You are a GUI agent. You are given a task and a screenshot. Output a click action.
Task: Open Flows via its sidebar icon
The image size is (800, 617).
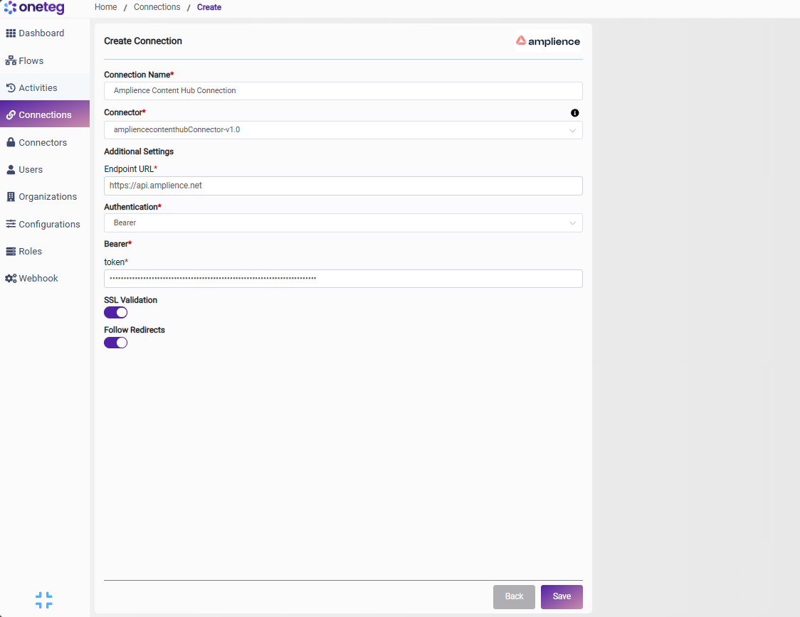point(11,60)
